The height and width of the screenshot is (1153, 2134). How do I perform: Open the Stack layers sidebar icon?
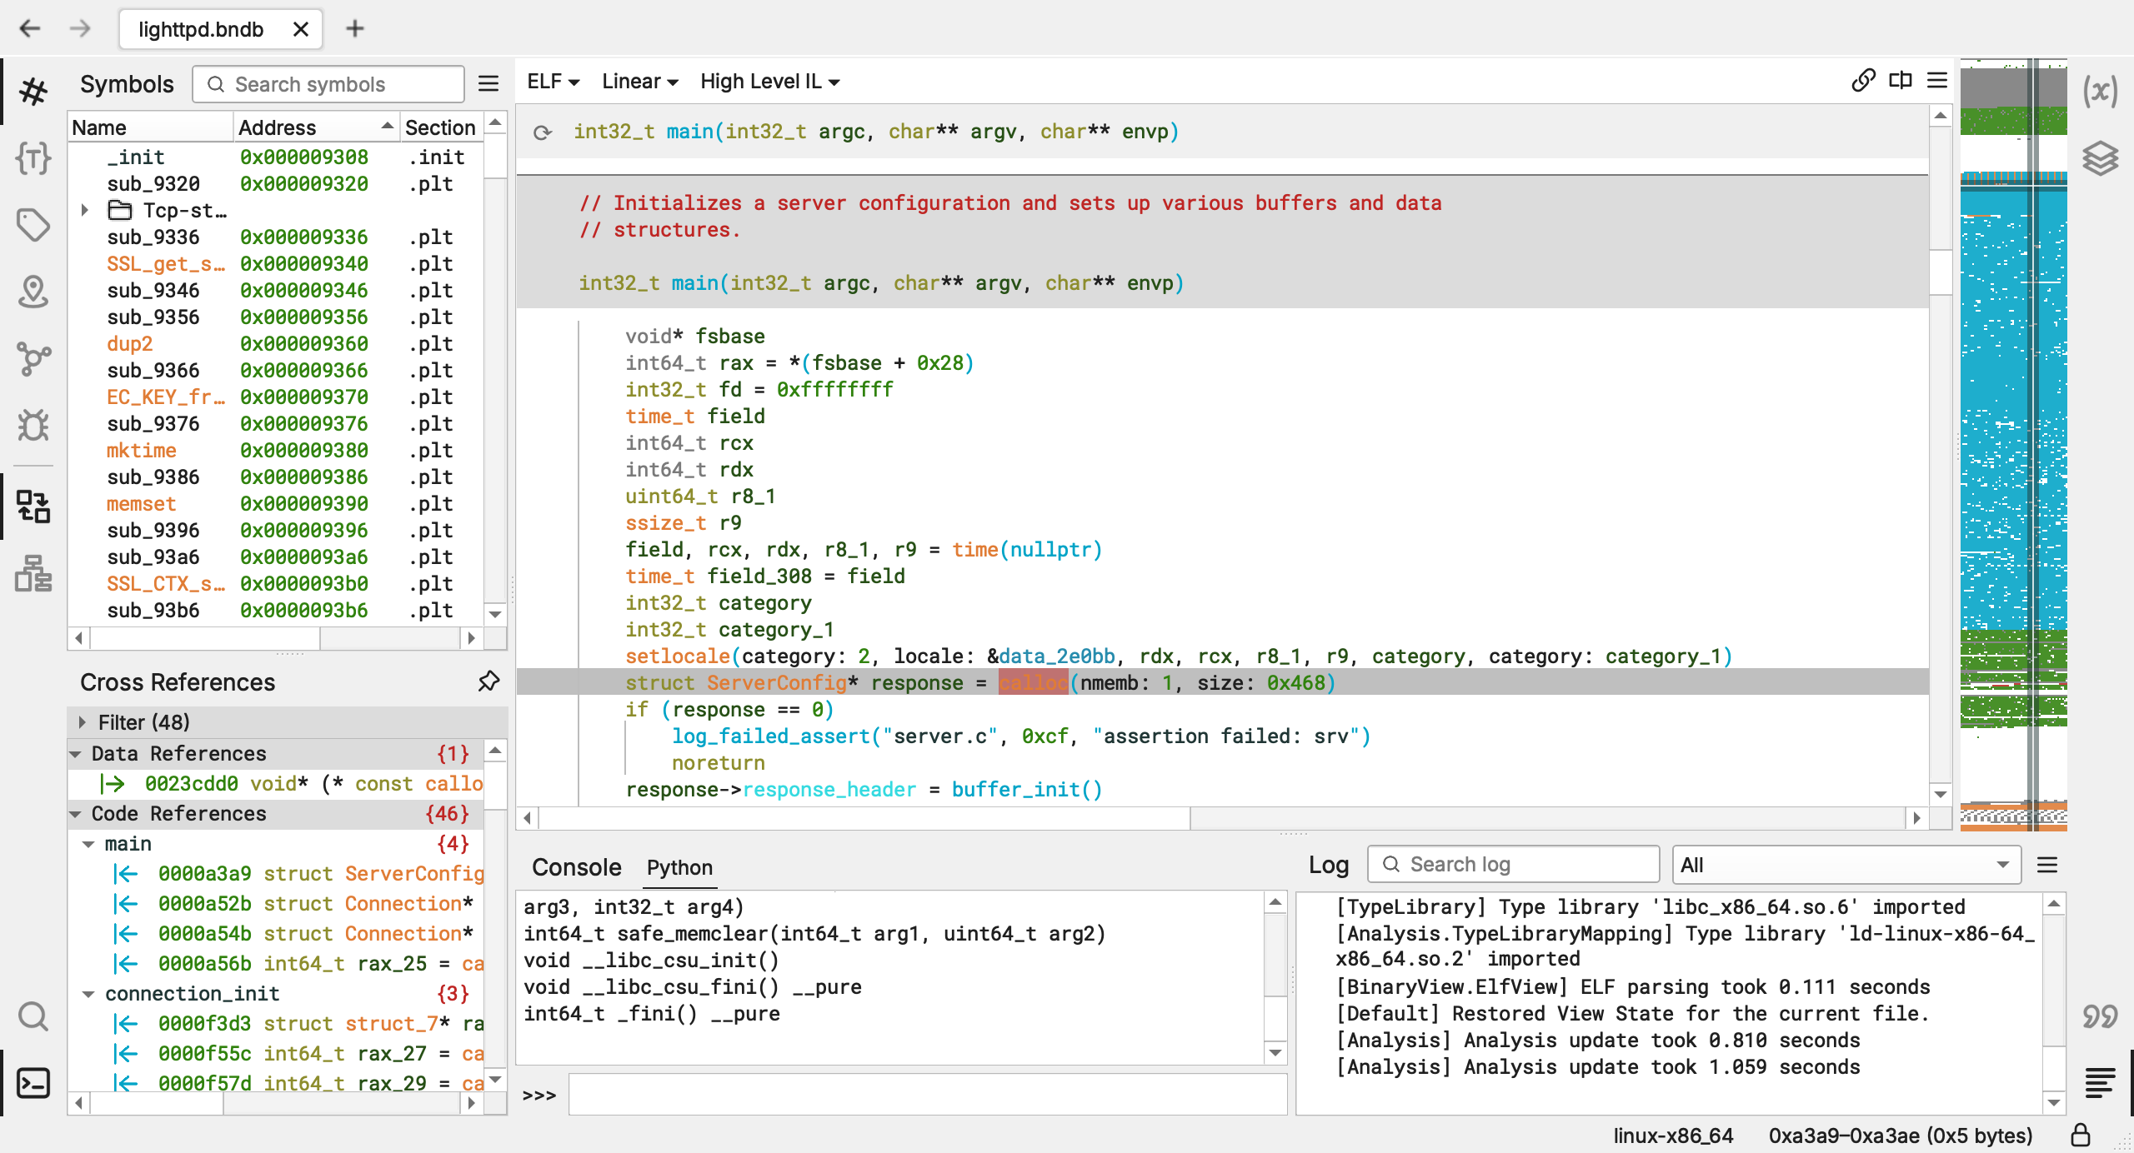pos(2100,157)
